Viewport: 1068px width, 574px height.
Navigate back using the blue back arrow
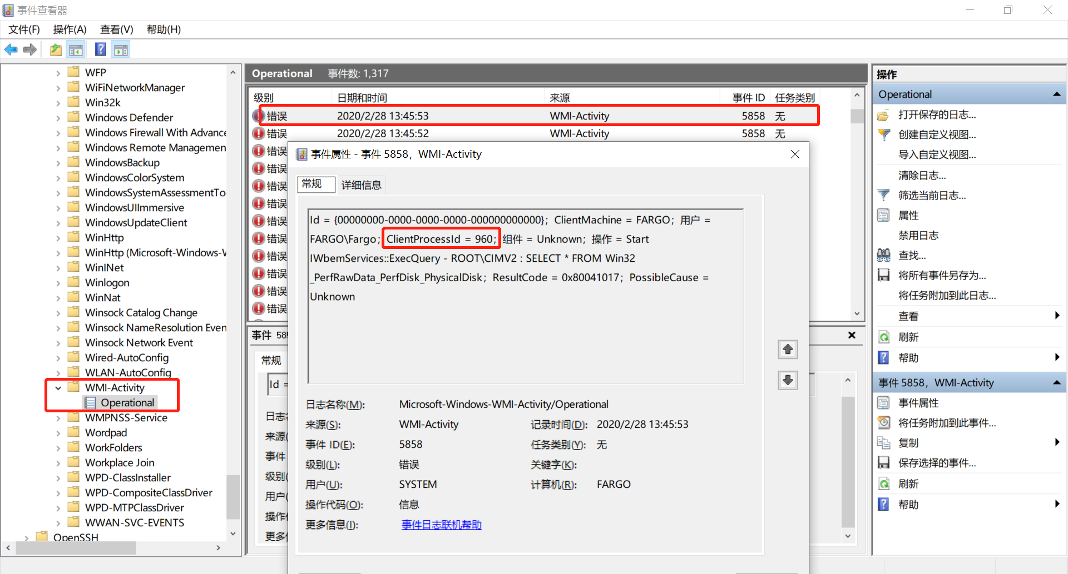pos(11,49)
